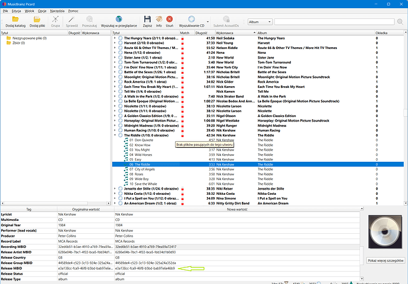Expand I Put a Spell on You

115,198
